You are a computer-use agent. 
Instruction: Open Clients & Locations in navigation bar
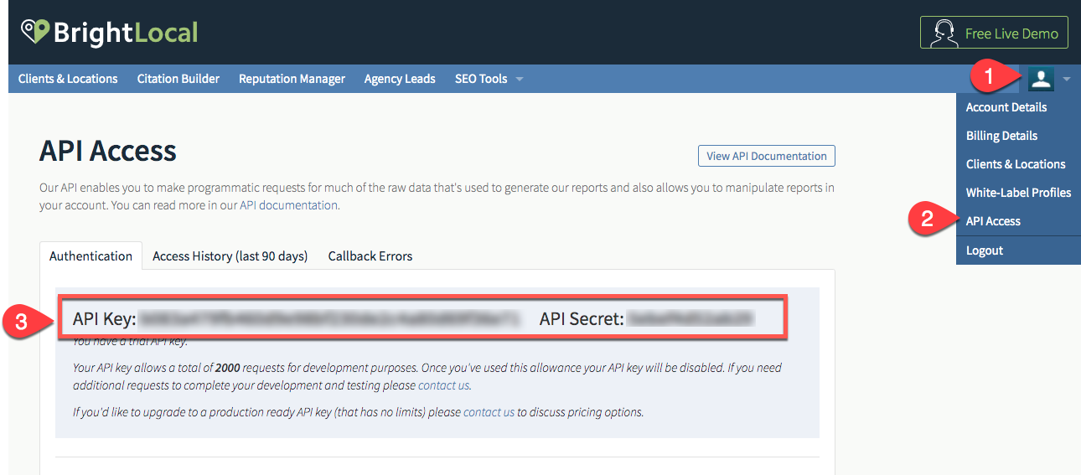[68, 79]
